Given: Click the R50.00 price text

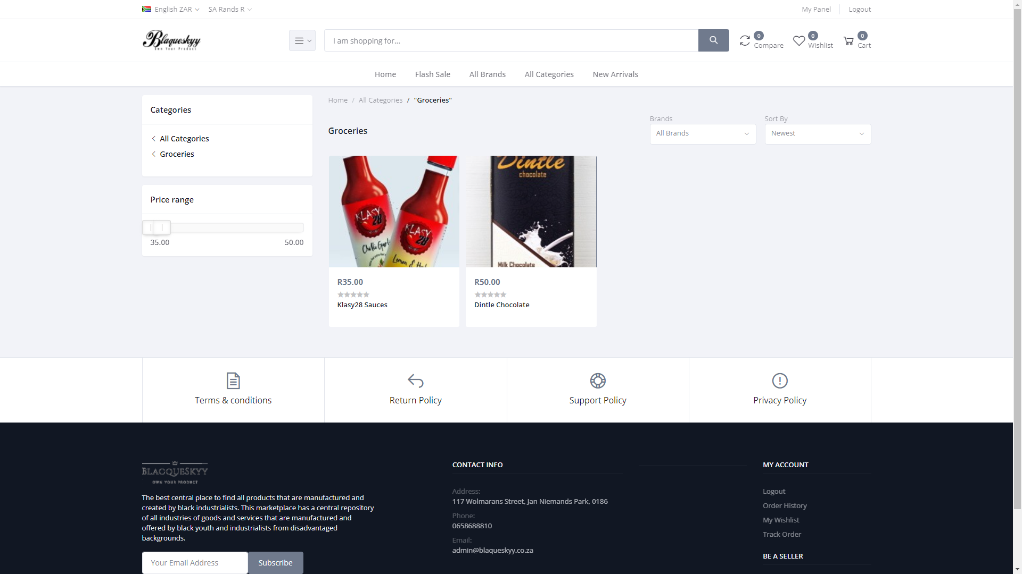Looking at the screenshot, I should point(487,282).
